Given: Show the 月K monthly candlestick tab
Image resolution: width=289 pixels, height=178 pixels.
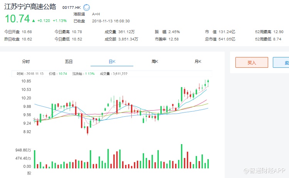Looking at the screenshot, I should (x=198, y=62).
